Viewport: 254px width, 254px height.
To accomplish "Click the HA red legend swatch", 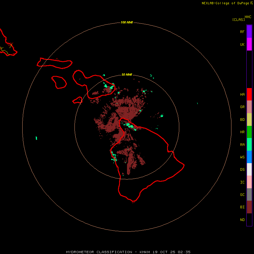I will [x=249, y=94].
